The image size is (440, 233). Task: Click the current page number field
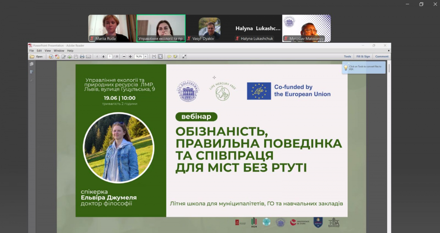[110, 57]
